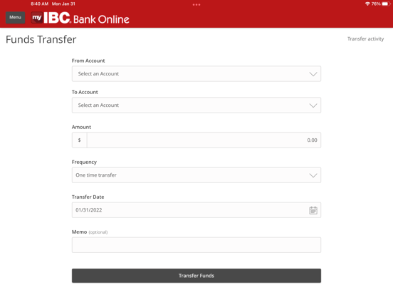Tap the three-dot multitasking indicator at top
393x295 pixels.
pos(197,4)
